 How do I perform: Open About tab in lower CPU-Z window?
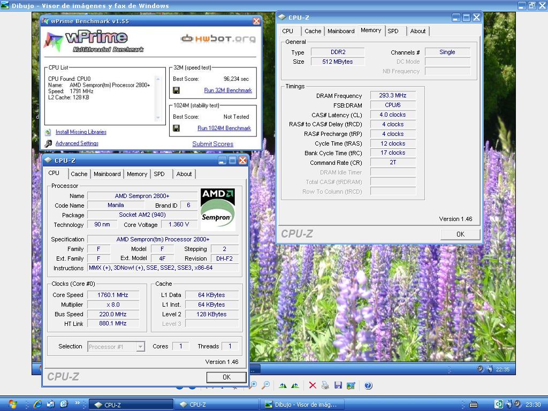(x=184, y=174)
